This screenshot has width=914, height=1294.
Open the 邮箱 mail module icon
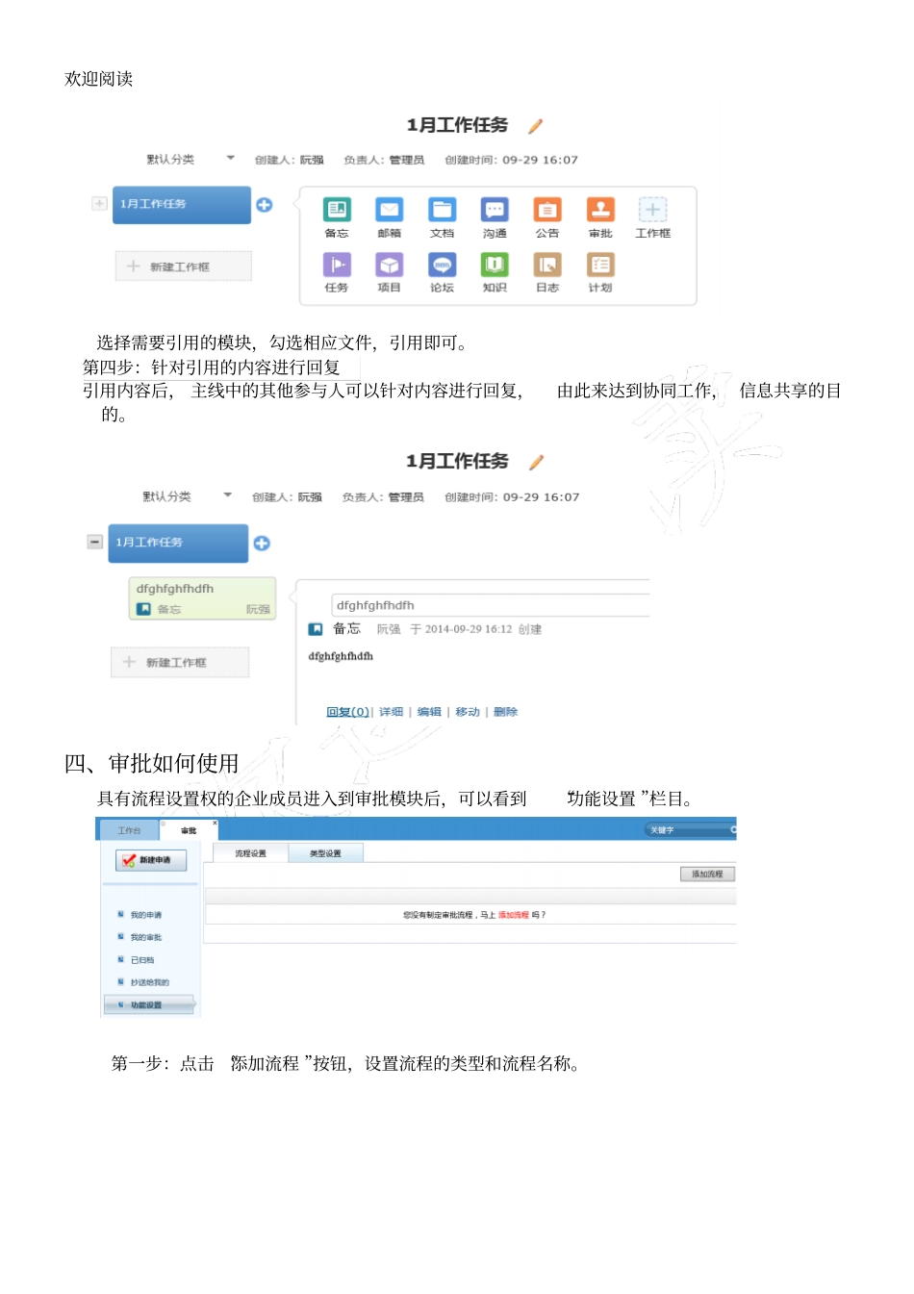389,209
